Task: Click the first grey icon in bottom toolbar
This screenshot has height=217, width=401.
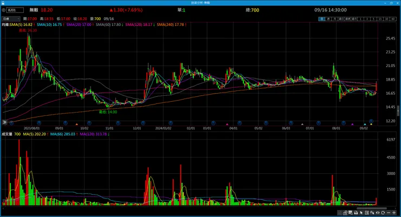Action: click(x=340, y=213)
